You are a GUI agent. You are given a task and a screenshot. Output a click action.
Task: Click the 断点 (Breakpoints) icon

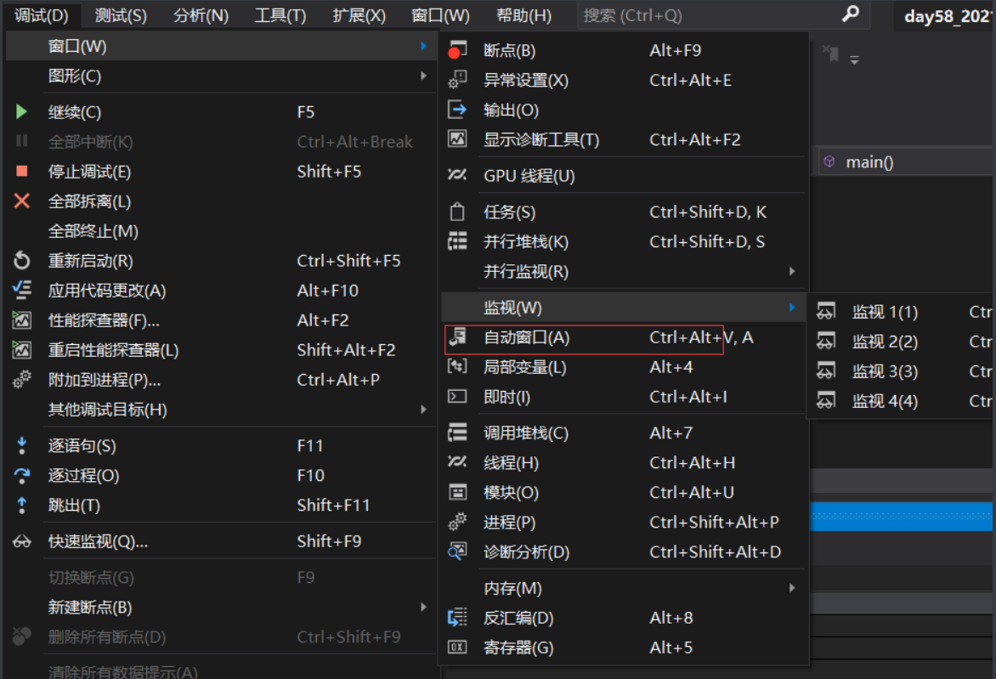[x=456, y=49]
